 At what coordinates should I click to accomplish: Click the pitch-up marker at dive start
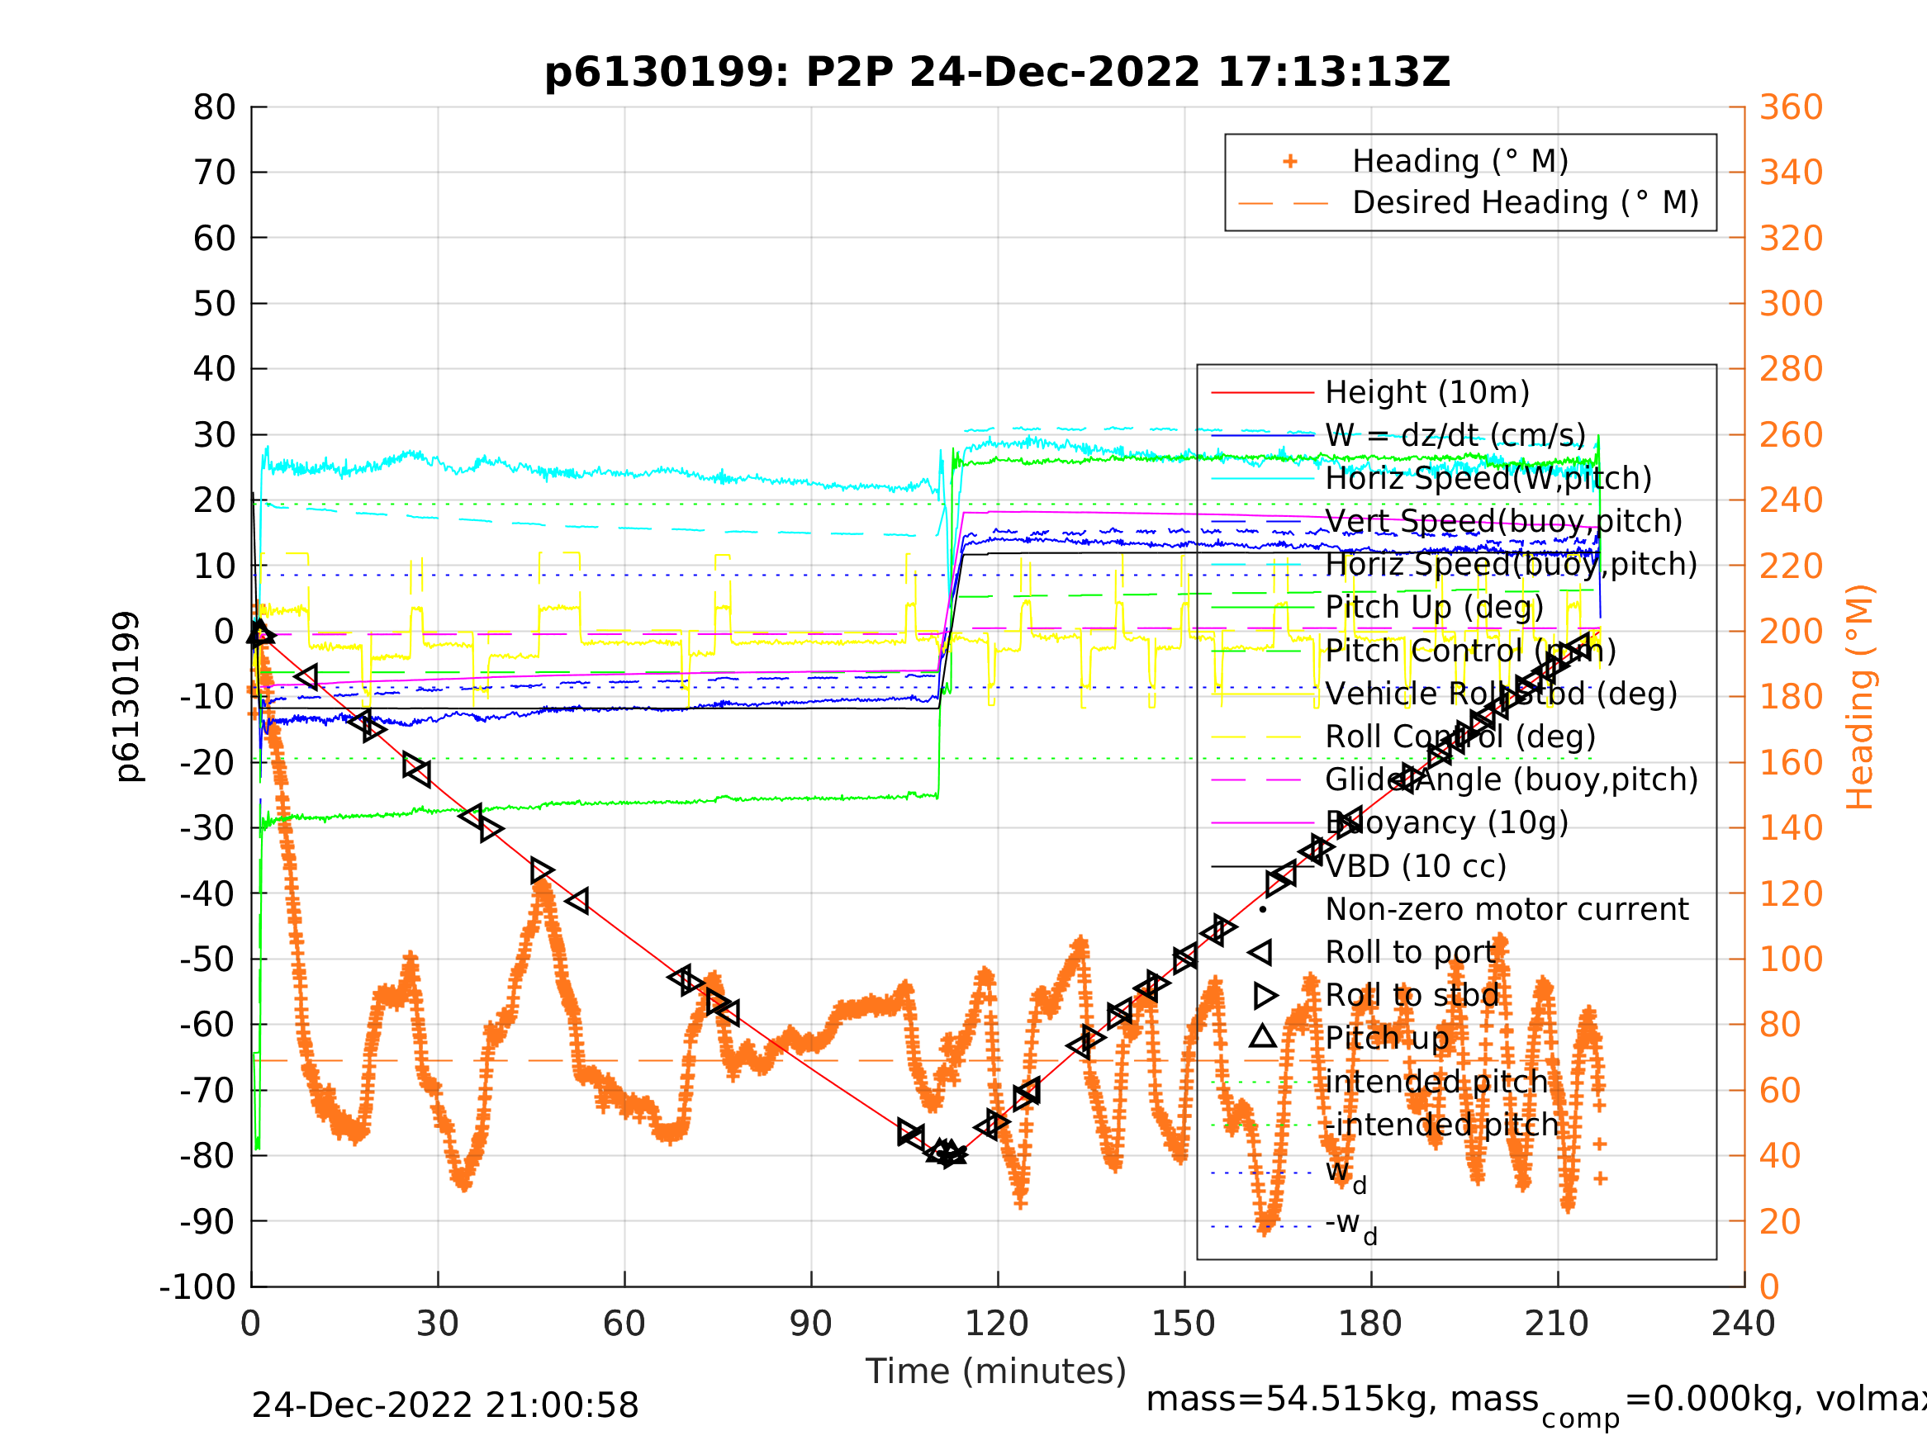coord(259,633)
